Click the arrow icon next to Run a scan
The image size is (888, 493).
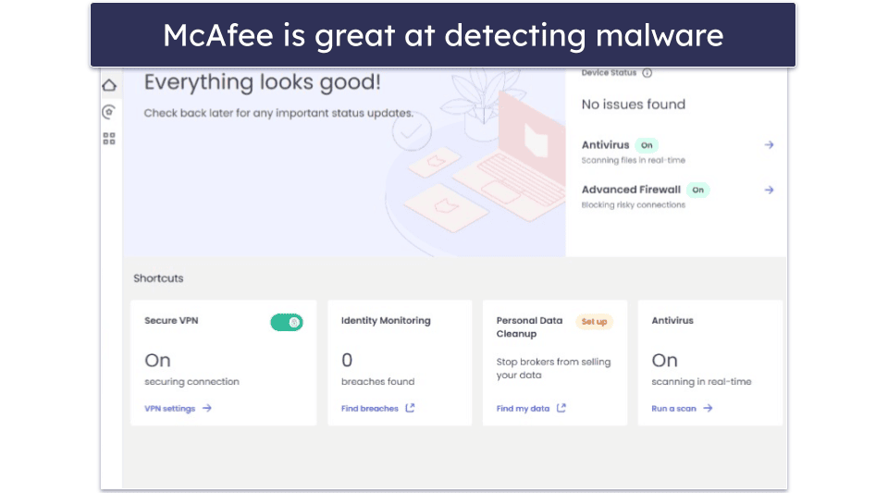tap(708, 408)
